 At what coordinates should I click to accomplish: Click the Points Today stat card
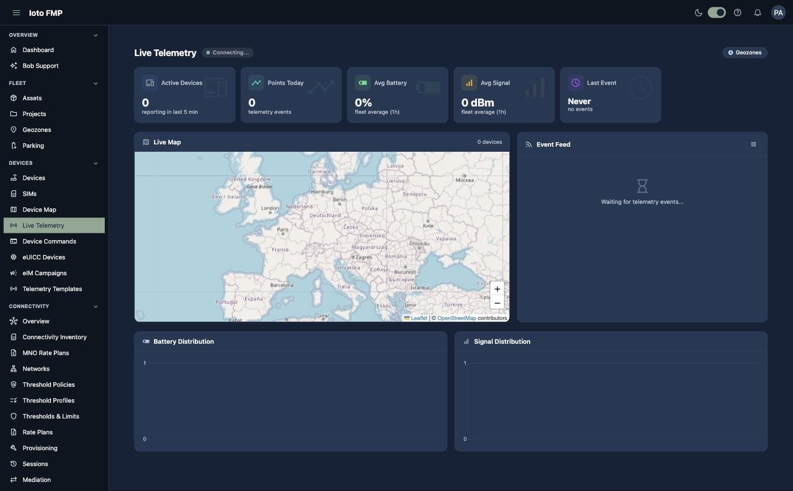(x=291, y=95)
